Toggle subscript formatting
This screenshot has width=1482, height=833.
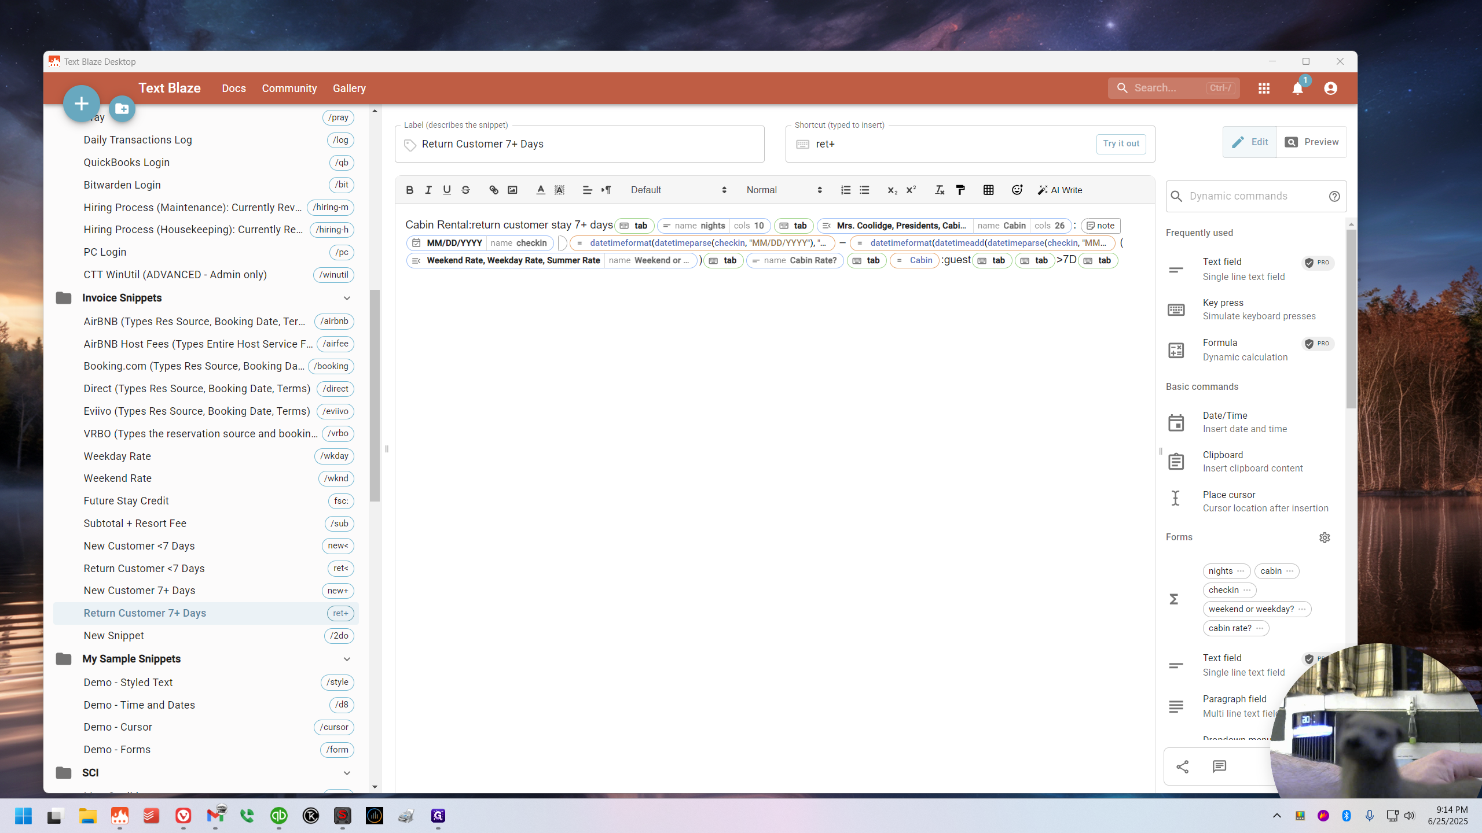(x=892, y=190)
